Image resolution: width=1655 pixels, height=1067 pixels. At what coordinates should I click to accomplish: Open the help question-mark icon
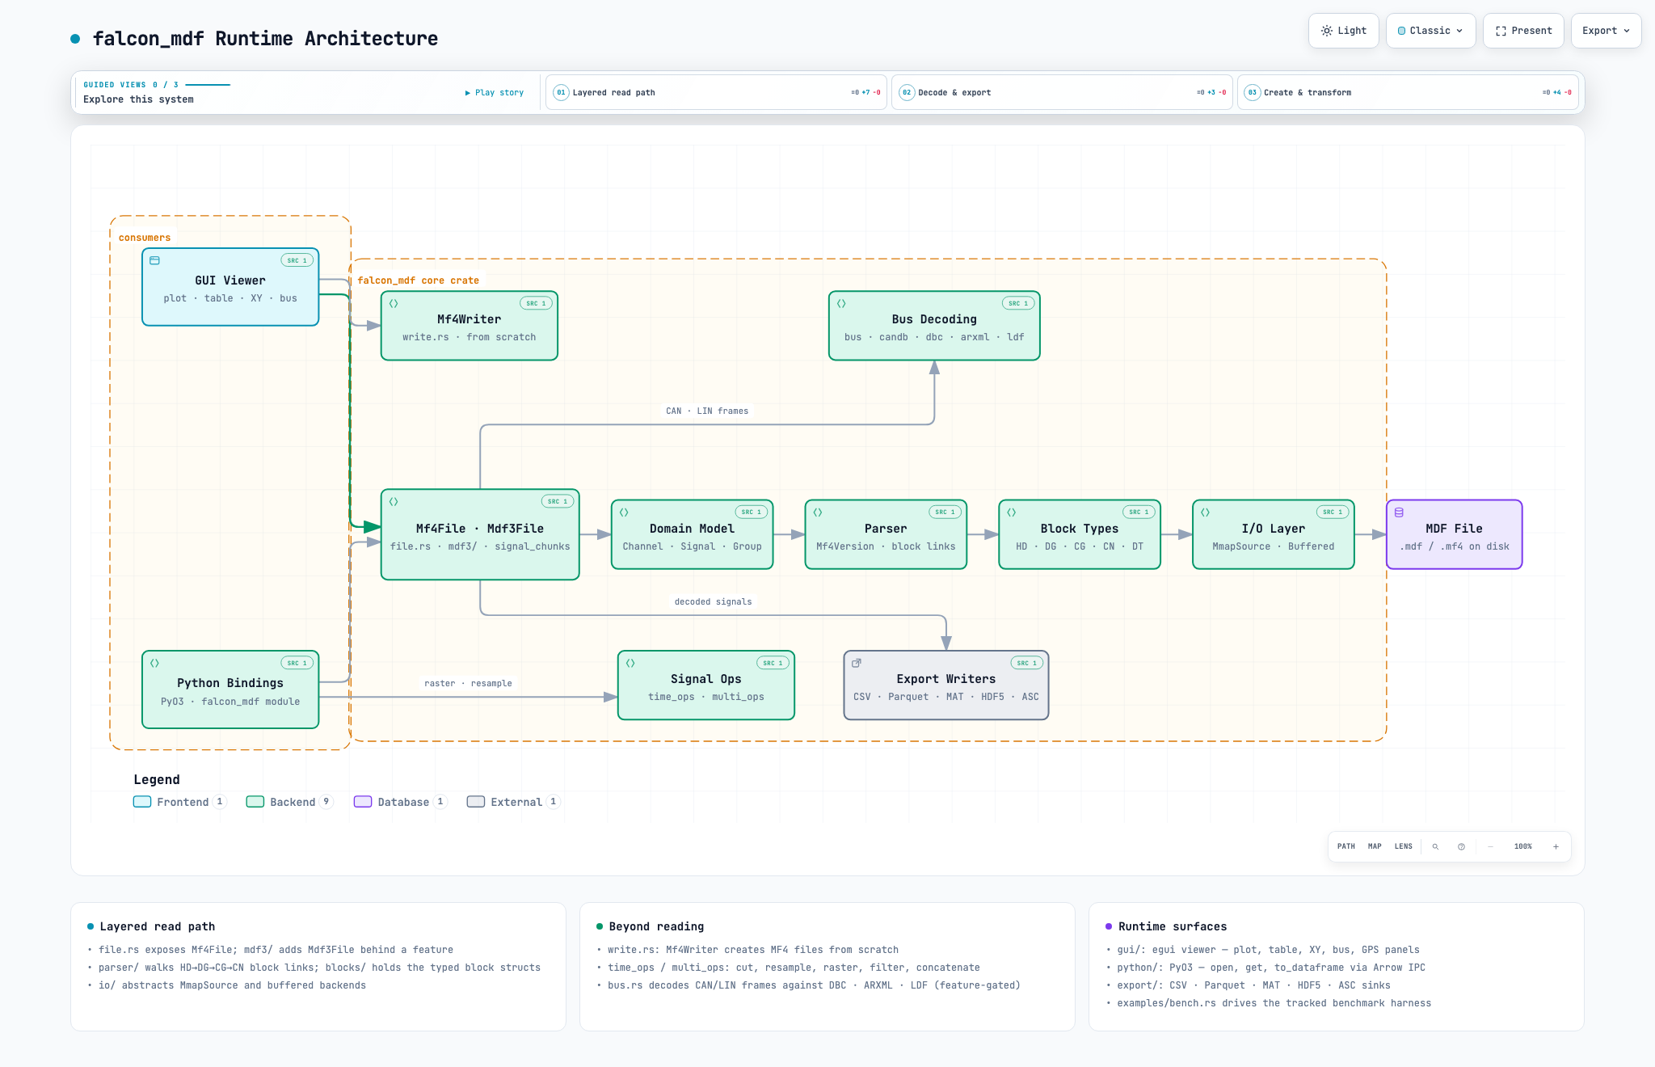[x=1461, y=846]
